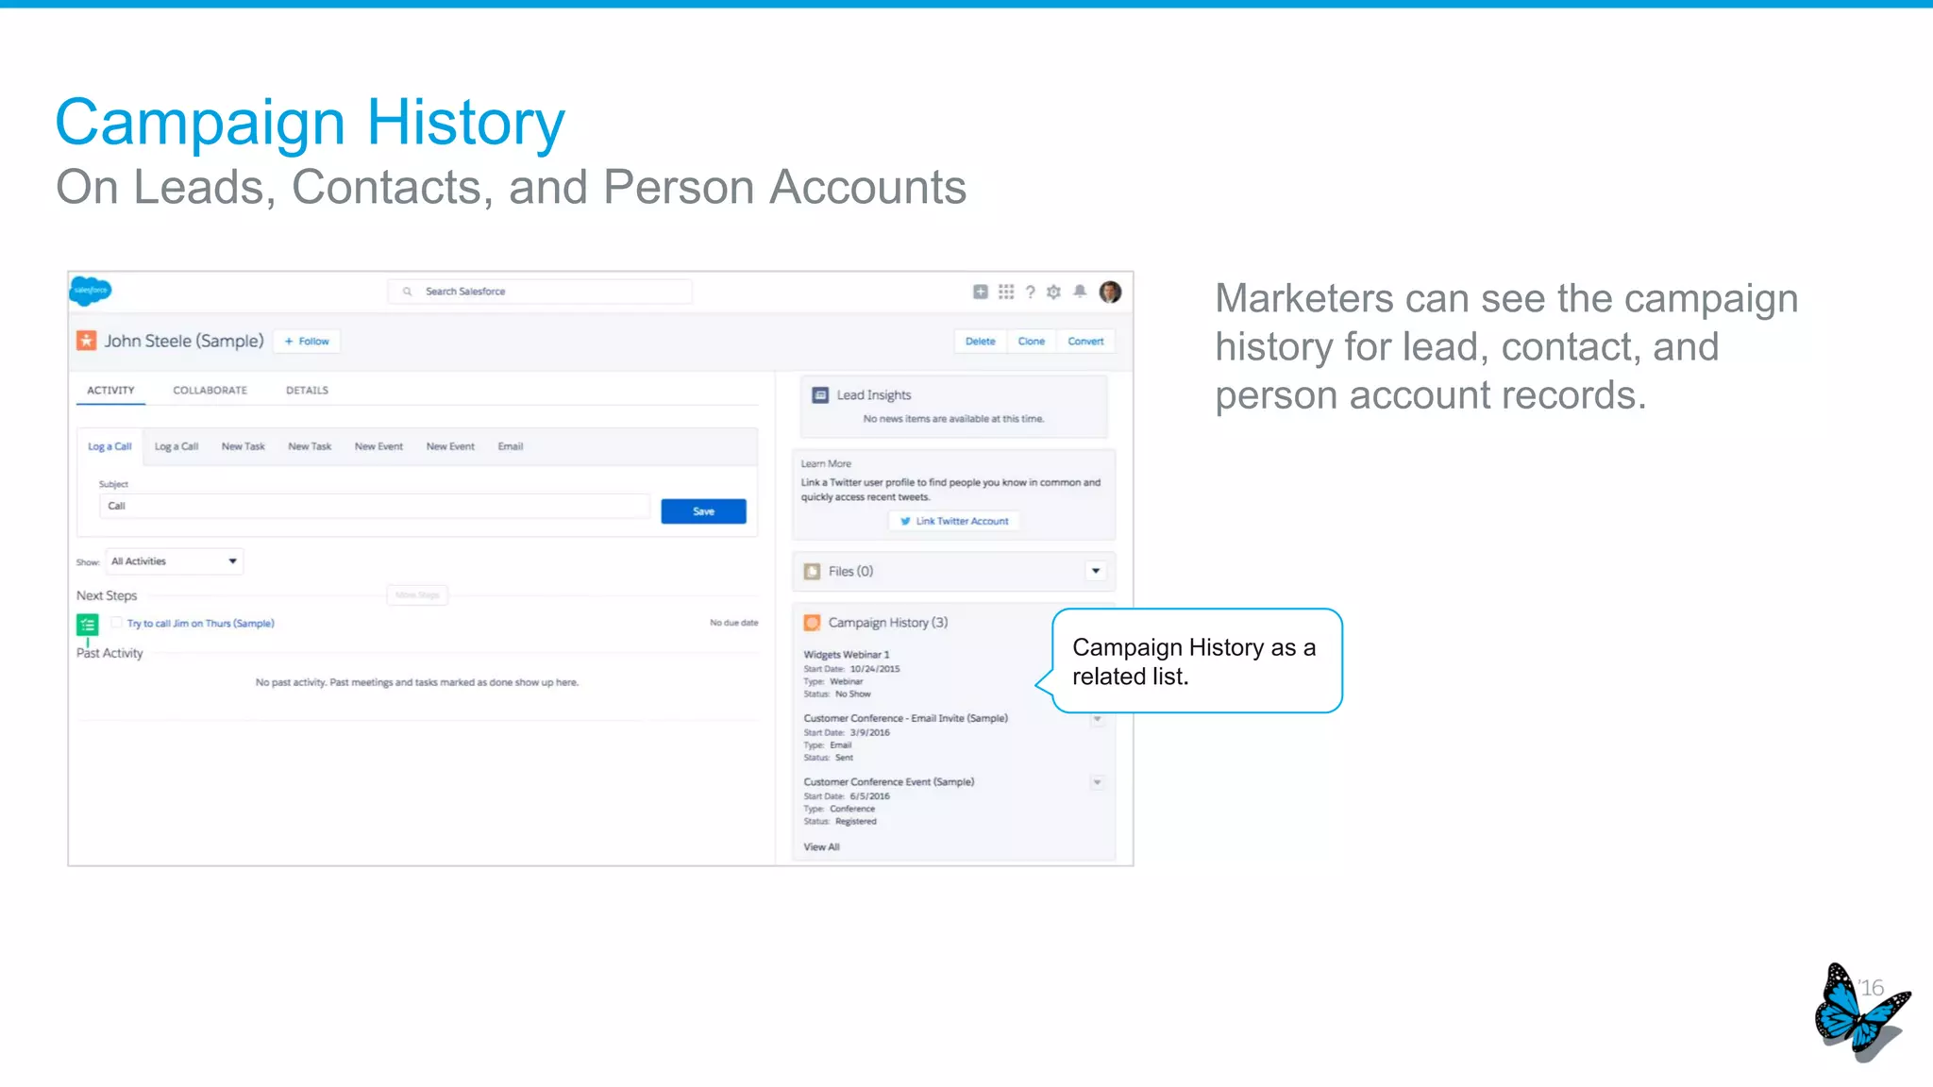Click the second New Task tab
Viewport: 1933px width, 1087px height.
coord(310,446)
